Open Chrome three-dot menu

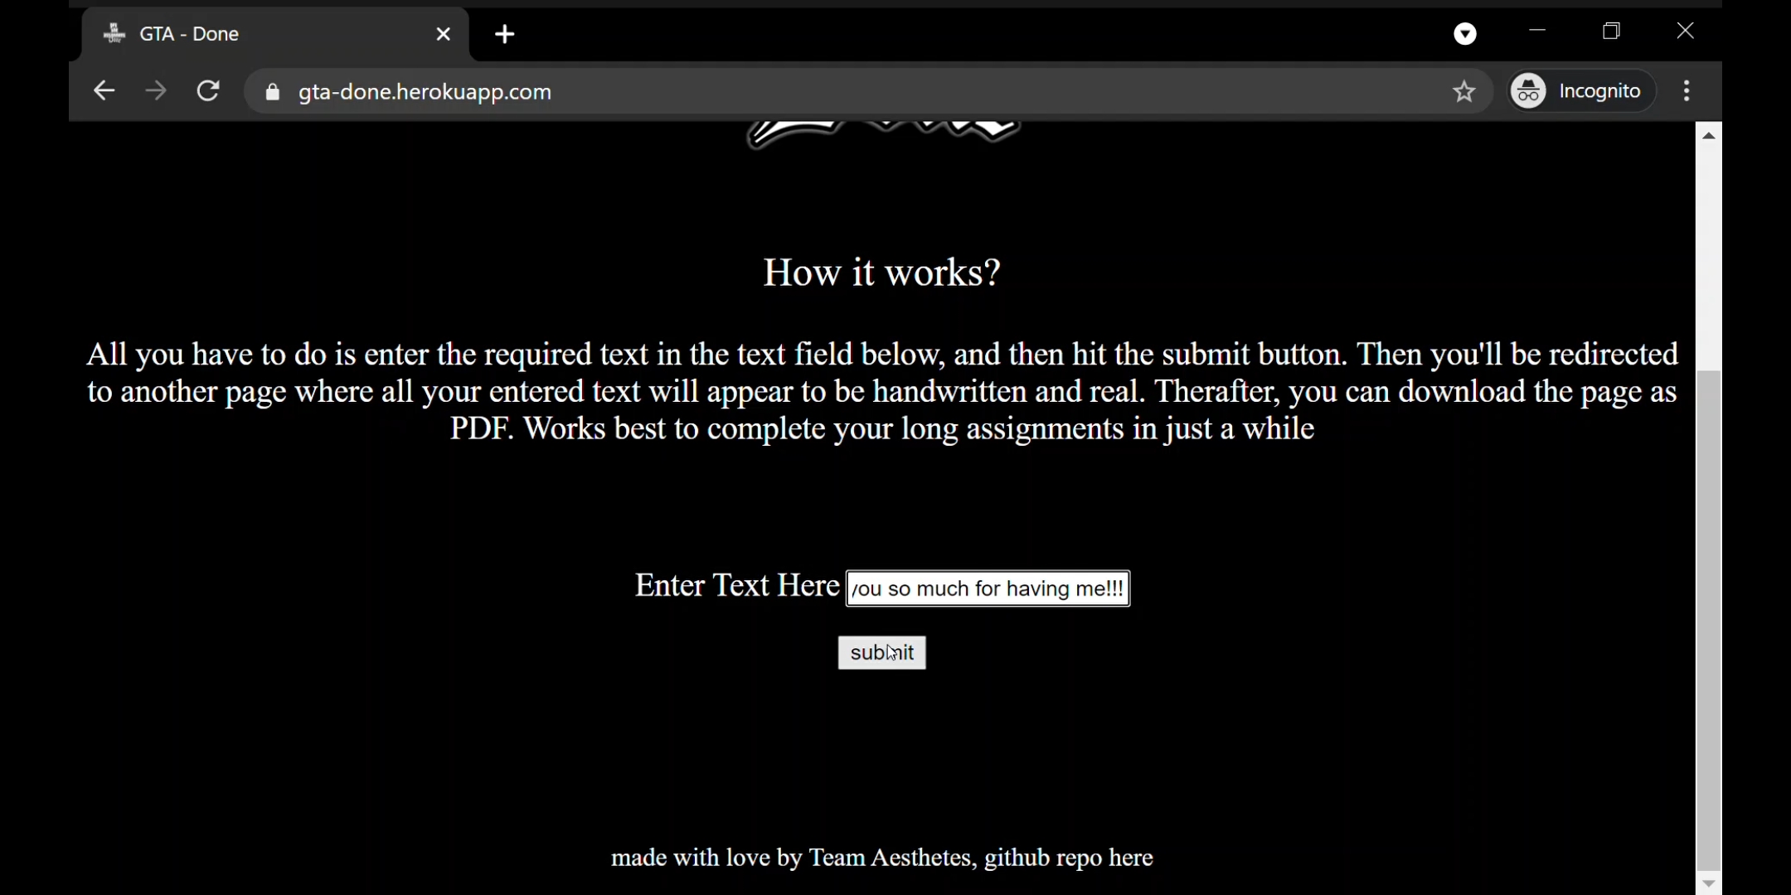click(1687, 91)
